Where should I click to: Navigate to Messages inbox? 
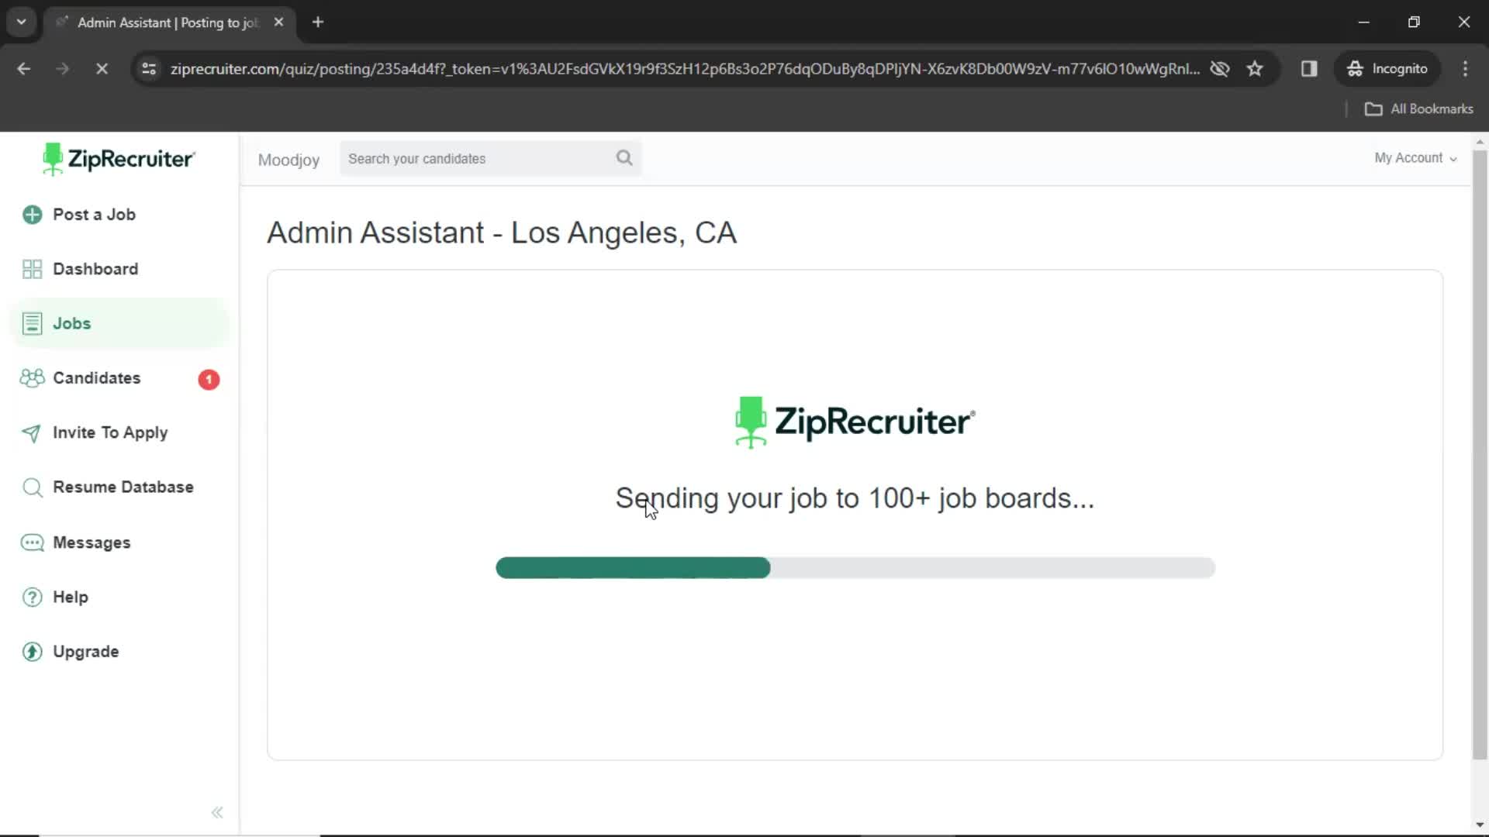coord(91,542)
